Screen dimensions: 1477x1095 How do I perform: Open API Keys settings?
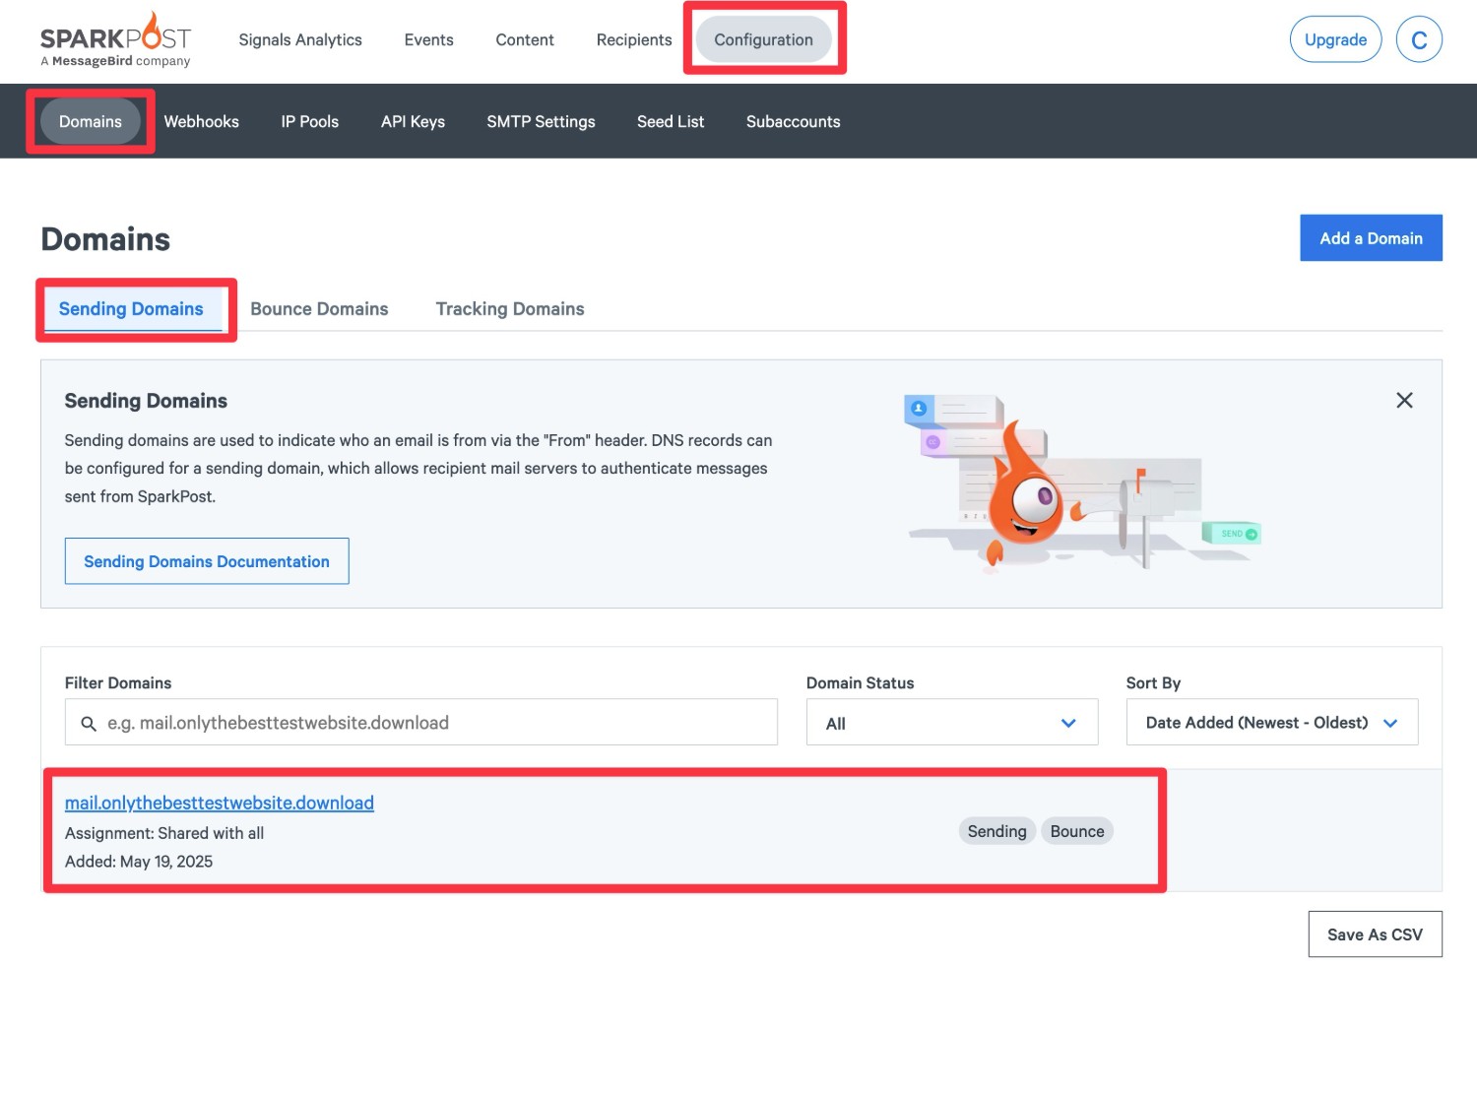pyautogui.click(x=413, y=121)
